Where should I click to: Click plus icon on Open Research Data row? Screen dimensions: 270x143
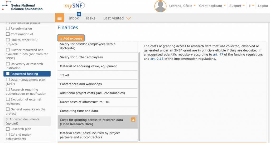coord(133,120)
